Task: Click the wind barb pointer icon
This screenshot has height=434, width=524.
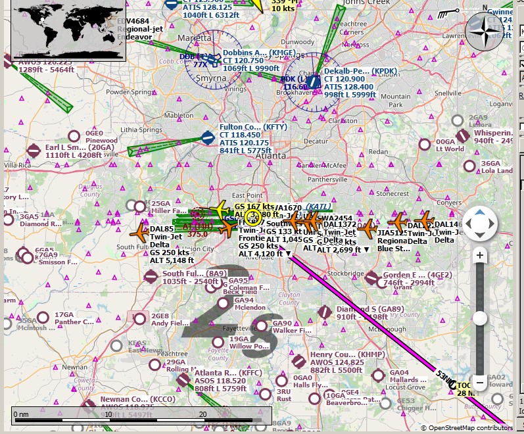Action: click(448, 13)
